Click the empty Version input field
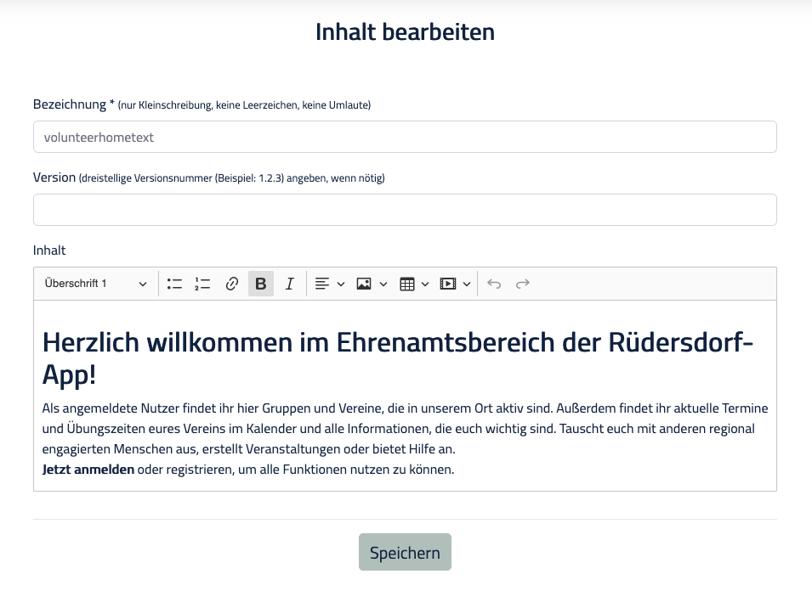The image size is (812, 591). pos(405,210)
